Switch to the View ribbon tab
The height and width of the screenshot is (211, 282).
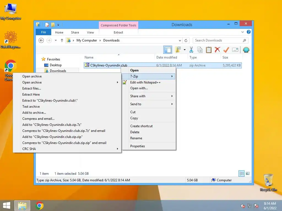point(90,32)
